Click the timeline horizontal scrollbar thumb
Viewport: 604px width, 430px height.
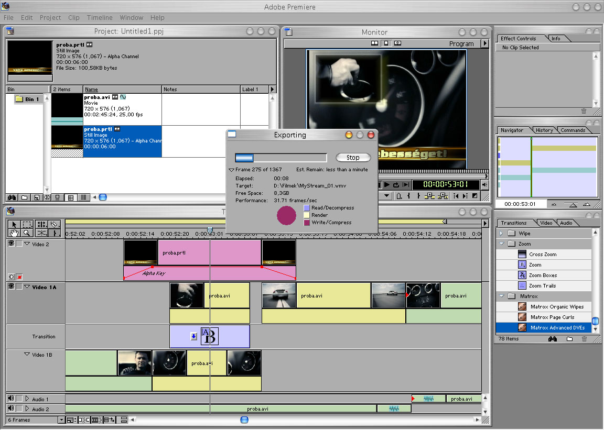tap(244, 420)
